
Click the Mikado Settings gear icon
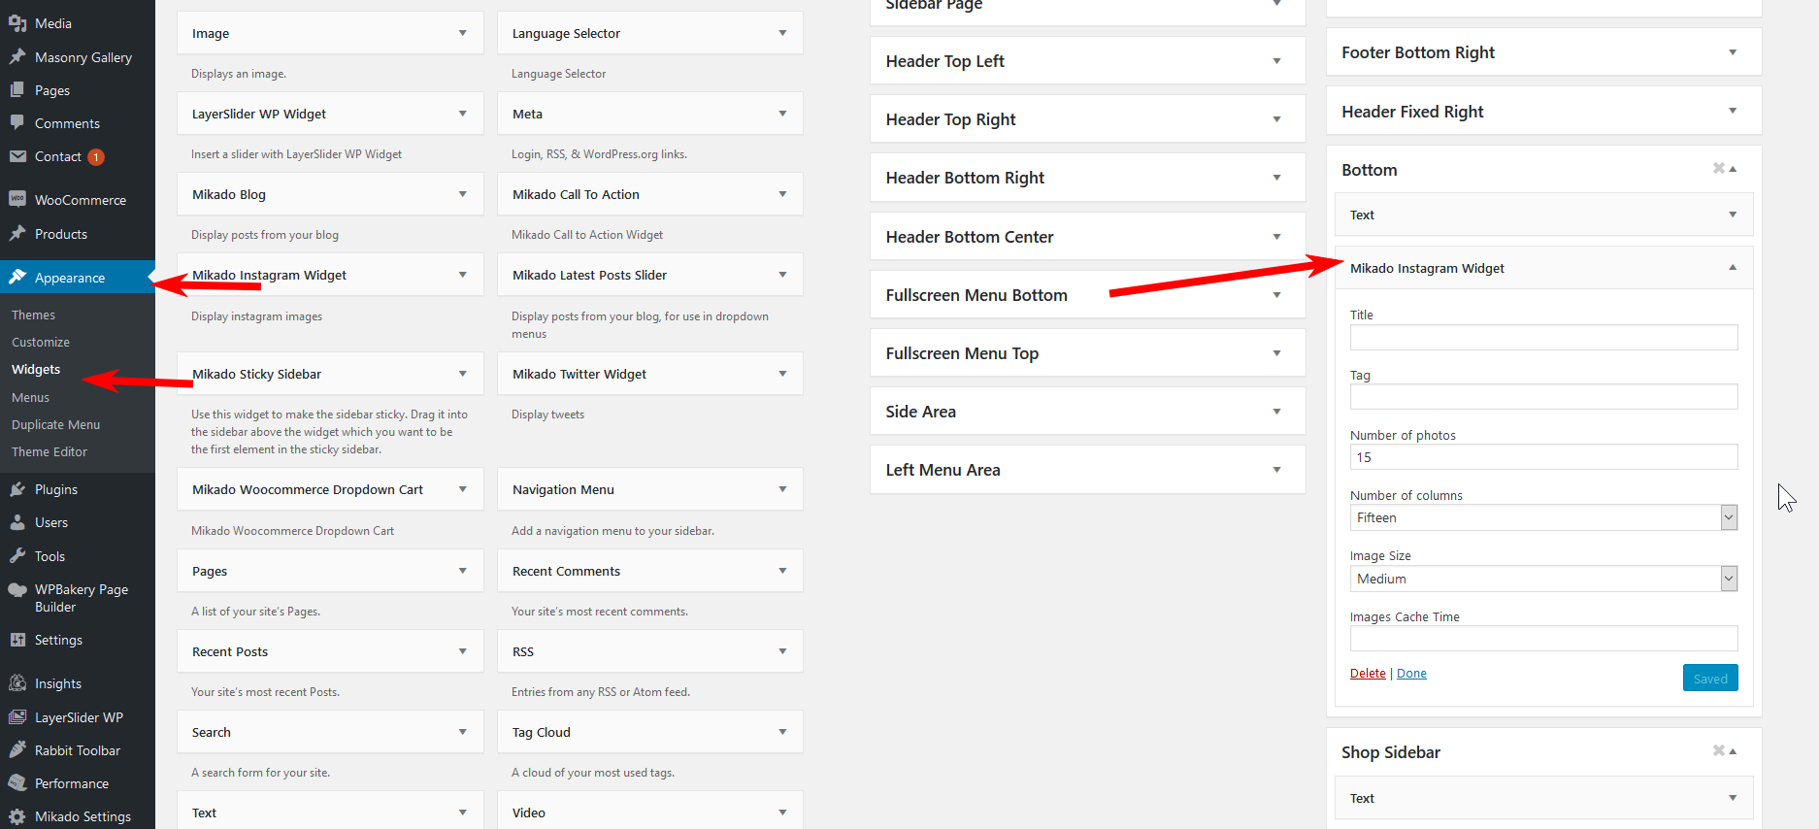coord(17,816)
